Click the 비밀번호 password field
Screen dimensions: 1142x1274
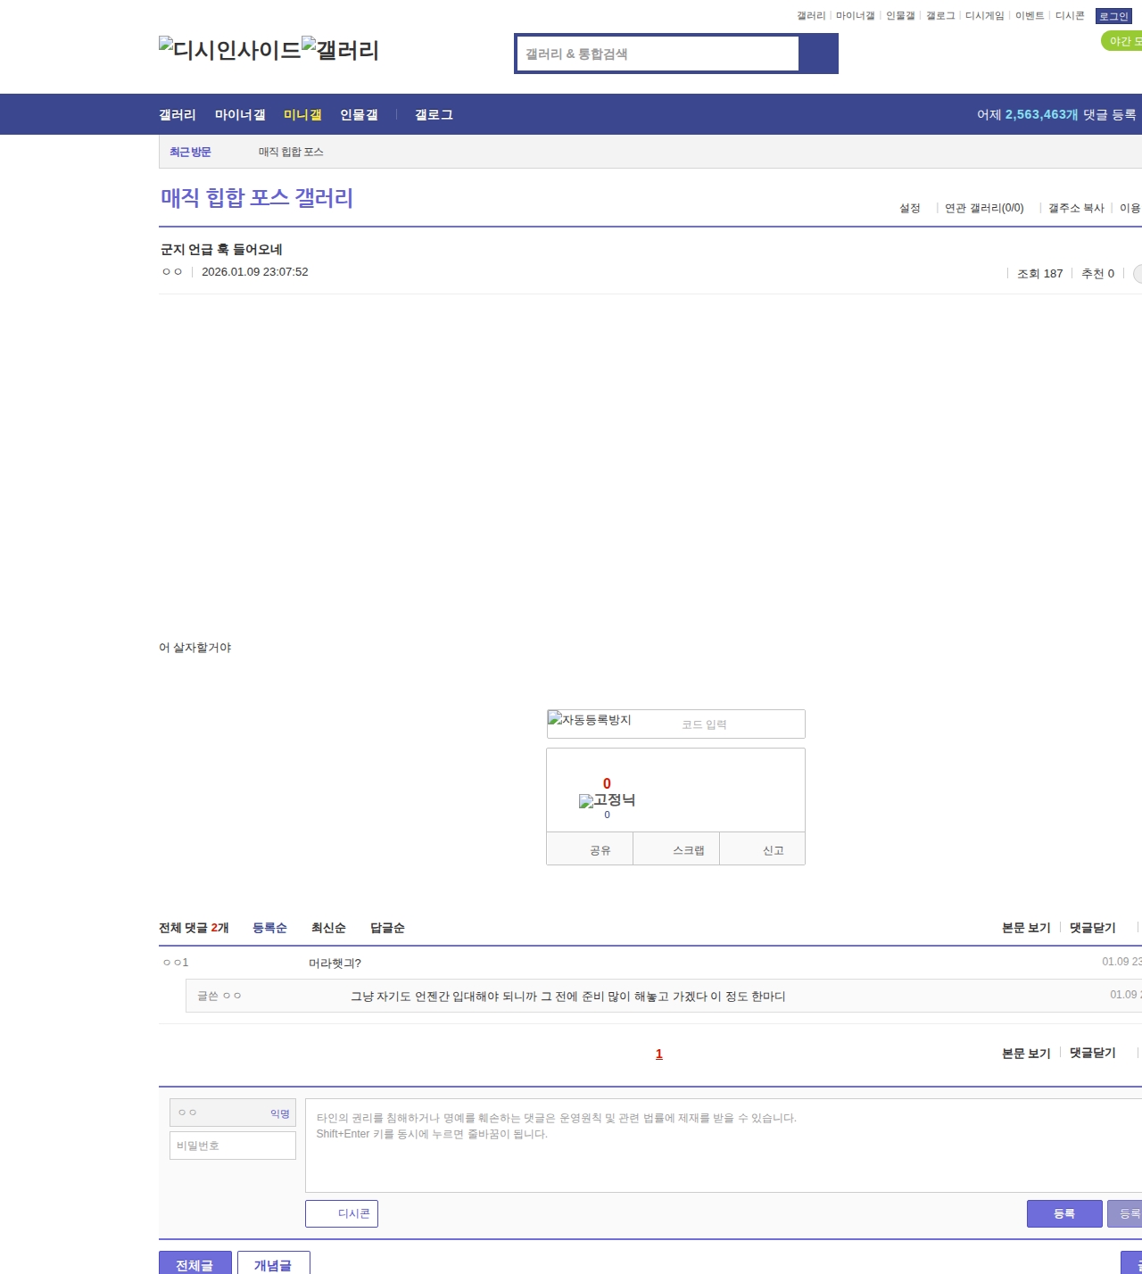pos(233,1146)
